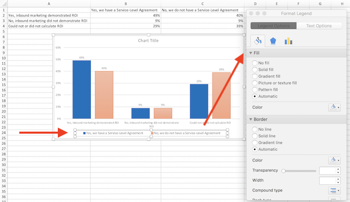Switch to Legend Options tab
Viewport: 350px width, 202px height.
274,26
